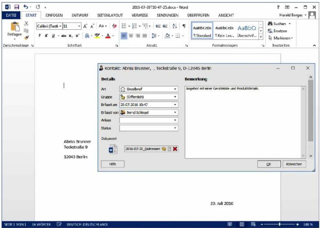Viewport: 320px width, 228px height.
Task: Open the Aa change case dropdown
Action: click(x=103, y=26)
